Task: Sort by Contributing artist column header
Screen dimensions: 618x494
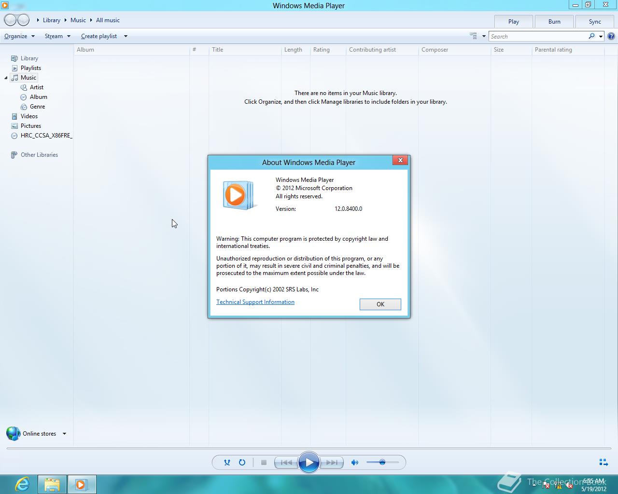Action: pos(382,50)
